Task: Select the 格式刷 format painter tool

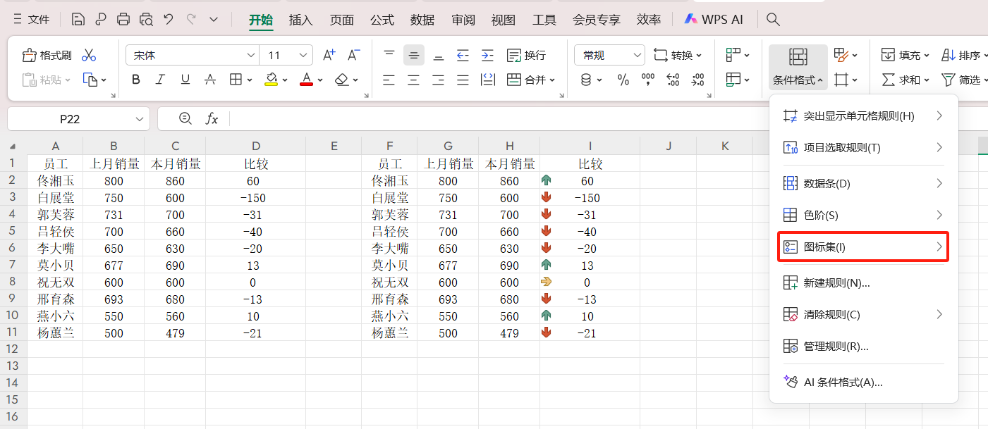Action: tap(46, 54)
